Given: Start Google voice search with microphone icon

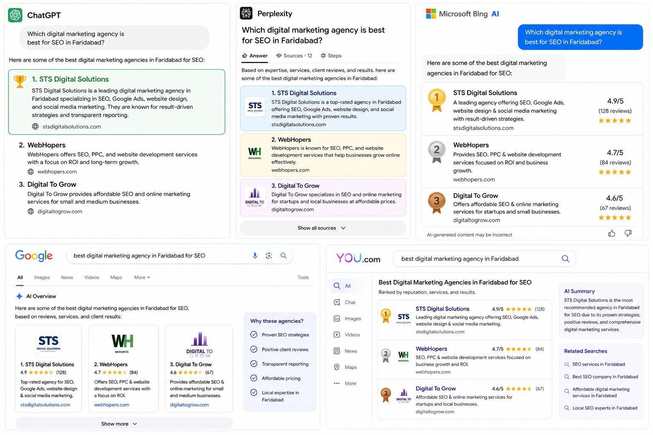Looking at the screenshot, I should (x=255, y=256).
